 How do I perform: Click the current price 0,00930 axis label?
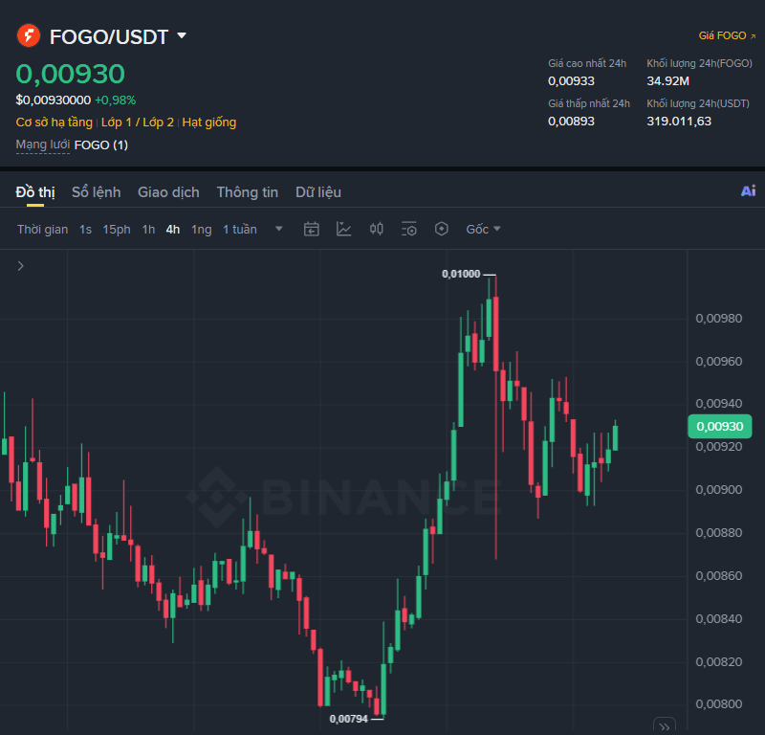click(x=720, y=426)
